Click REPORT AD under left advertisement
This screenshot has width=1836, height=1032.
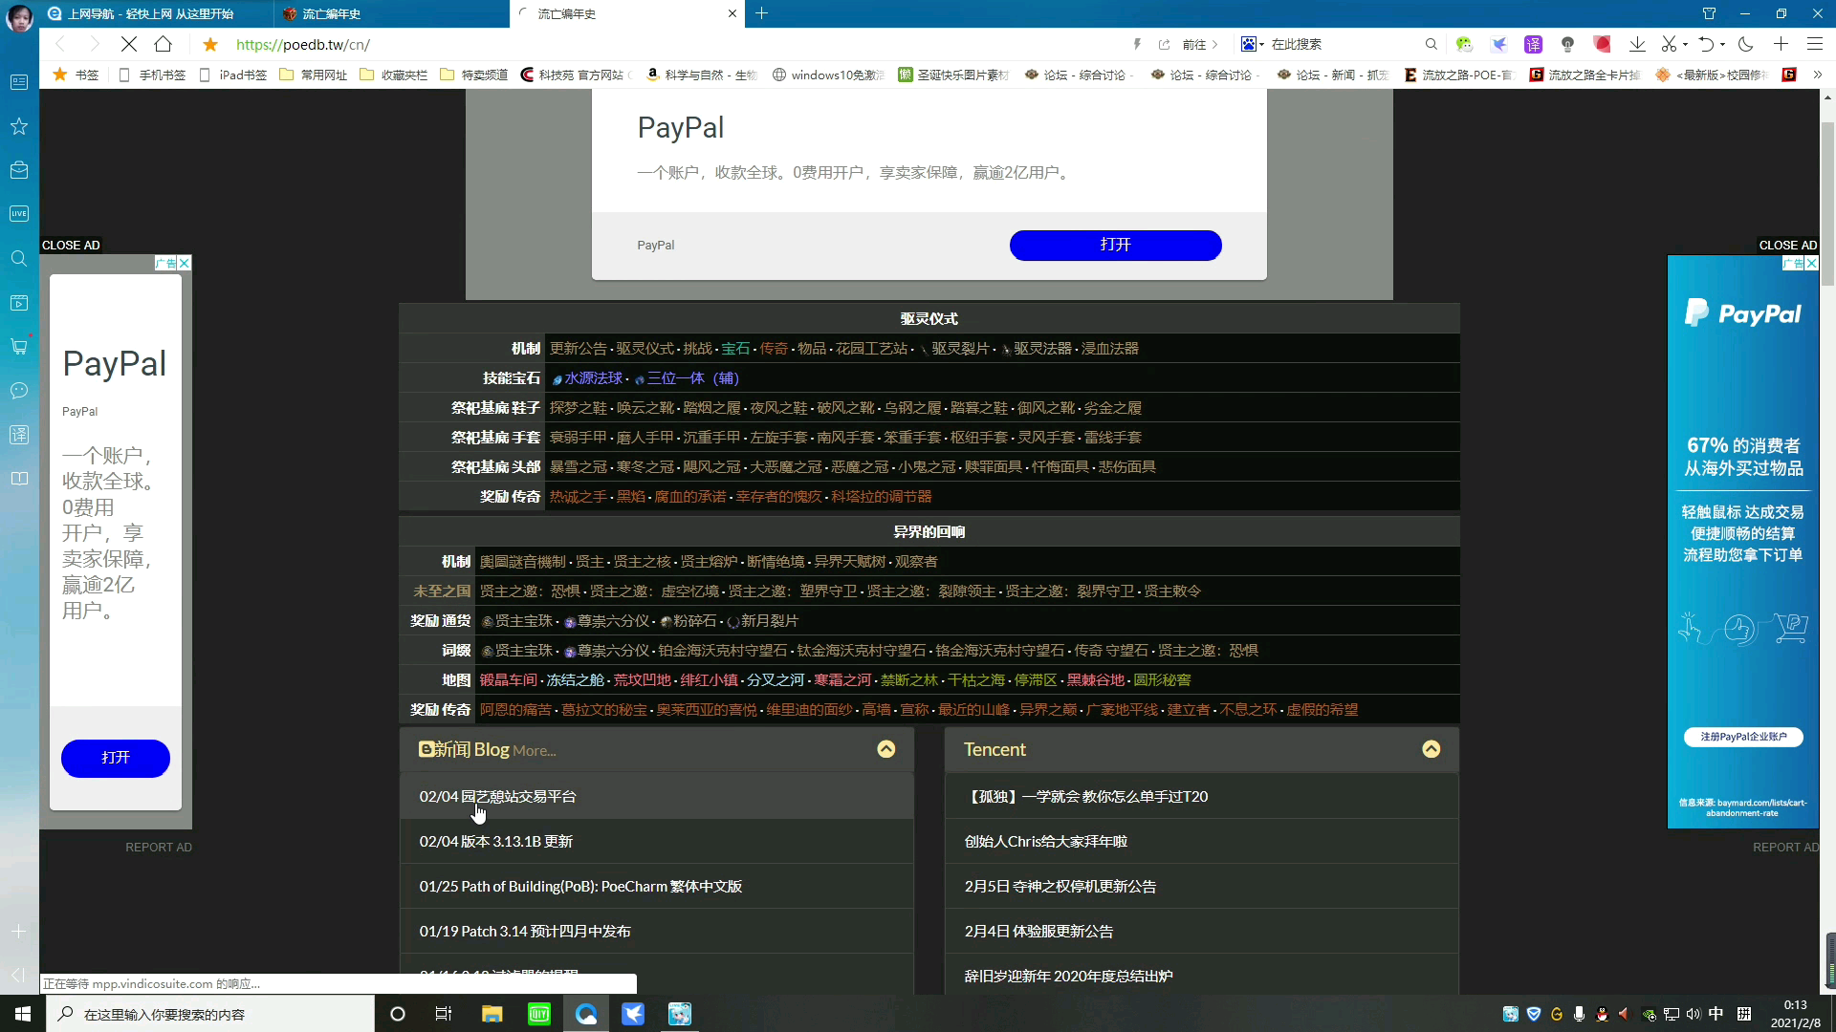tap(159, 848)
